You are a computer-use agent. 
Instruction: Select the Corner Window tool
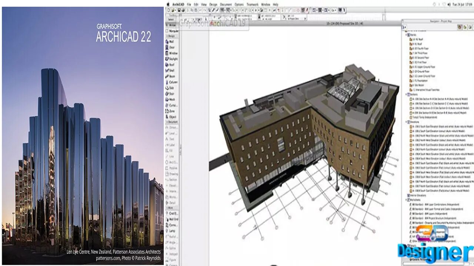(x=172, y=225)
